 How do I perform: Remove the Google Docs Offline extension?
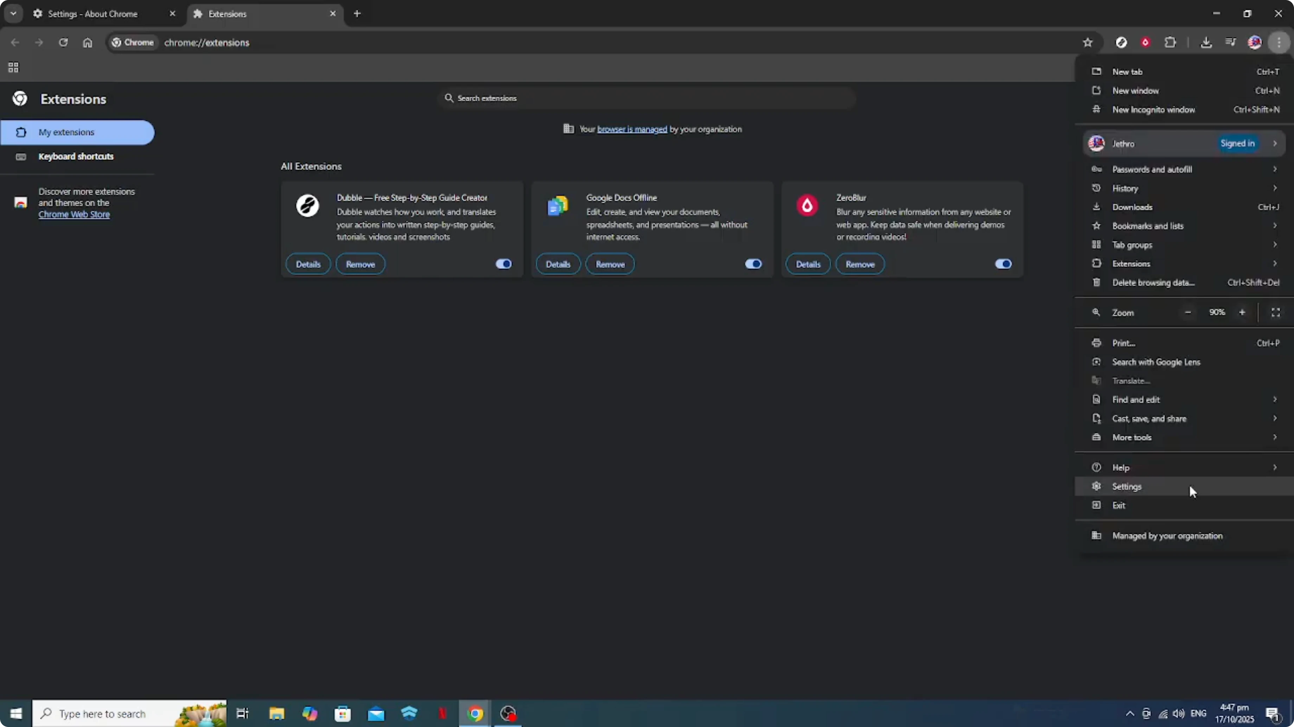610,264
